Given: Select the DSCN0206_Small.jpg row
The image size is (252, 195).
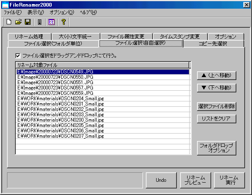Looking at the screenshot, I should tap(103, 131).
